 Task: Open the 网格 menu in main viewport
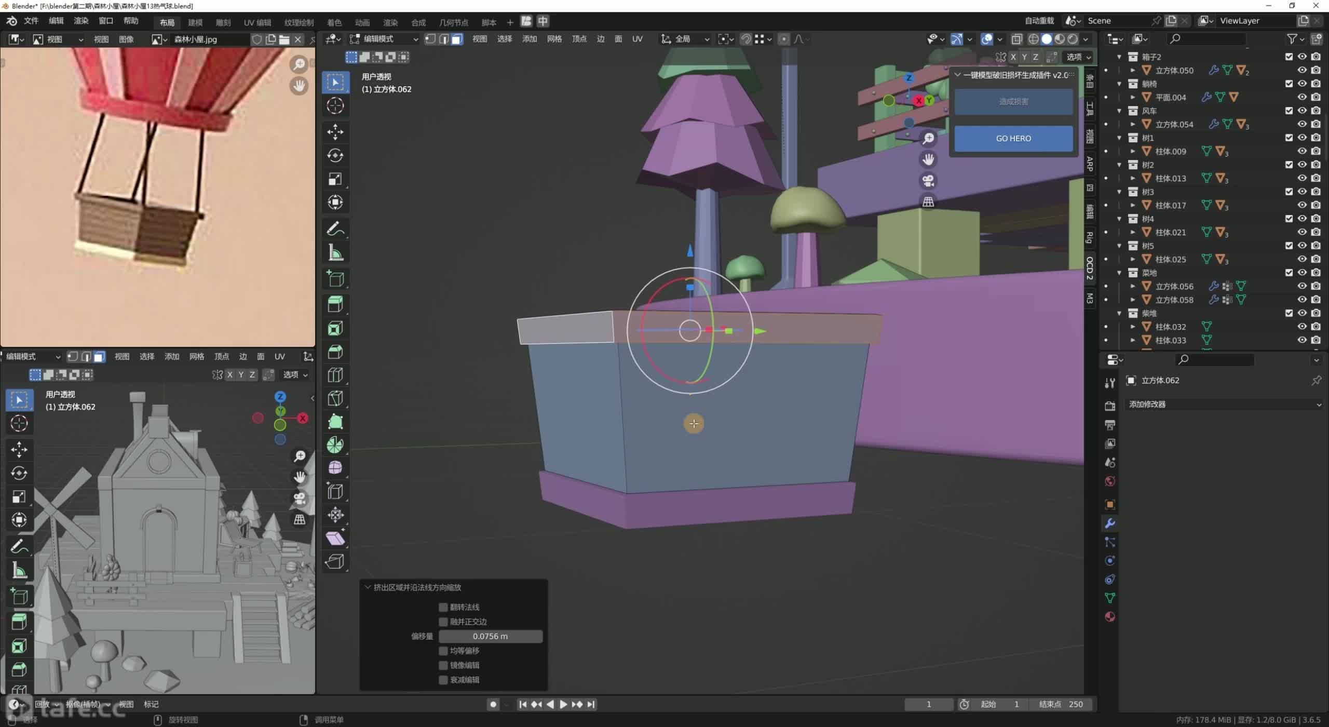tap(554, 39)
